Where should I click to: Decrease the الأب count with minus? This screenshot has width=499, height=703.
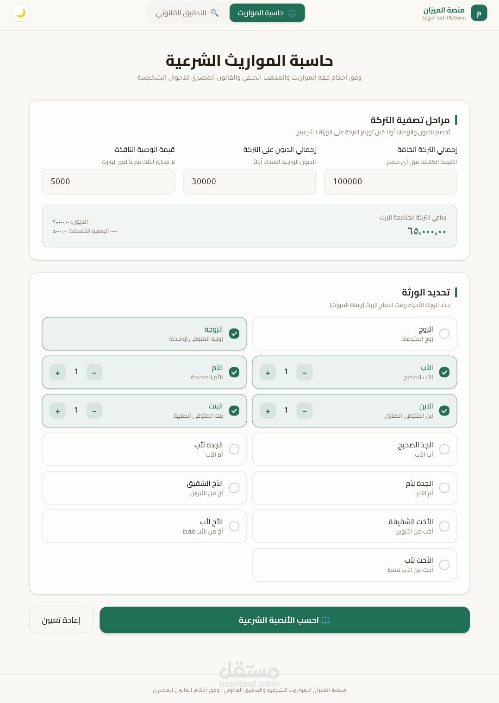click(x=305, y=372)
